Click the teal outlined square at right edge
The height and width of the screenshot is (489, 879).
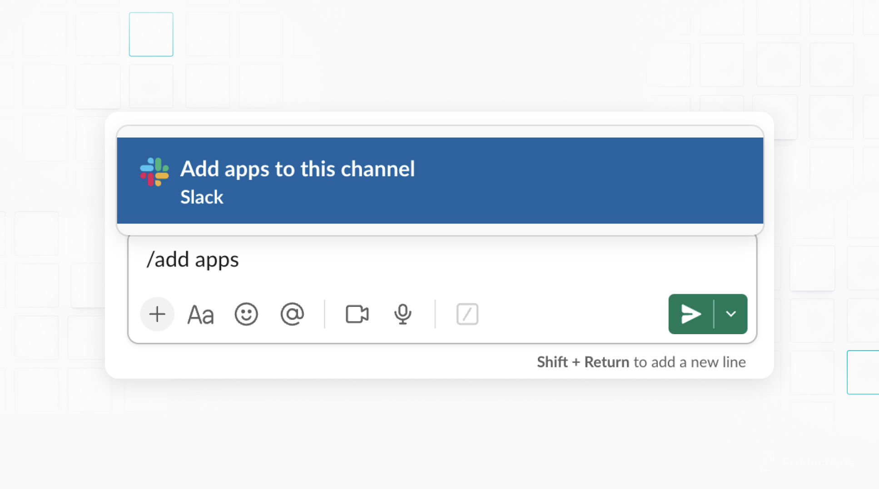tap(863, 372)
